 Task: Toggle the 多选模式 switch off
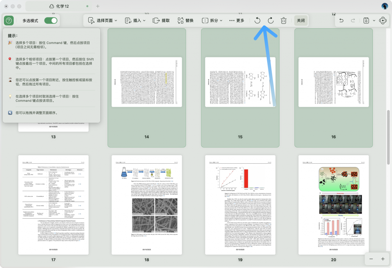pyautogui.click(x=51, y=21)
